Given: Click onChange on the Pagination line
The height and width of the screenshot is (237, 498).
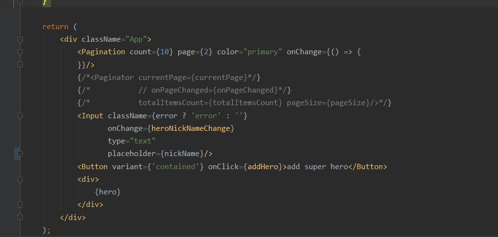Looking at the screenshot, I should (304, 52).
